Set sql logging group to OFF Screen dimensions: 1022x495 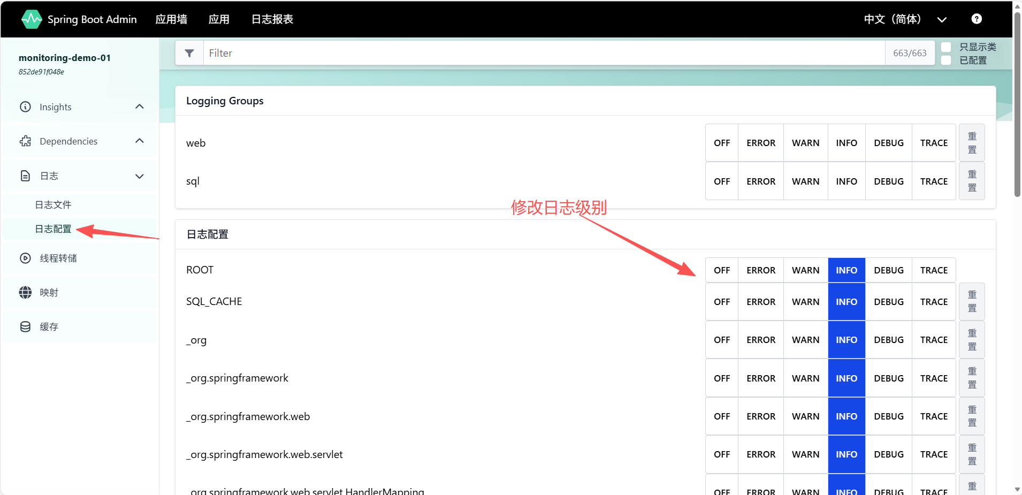pos(722,181)
